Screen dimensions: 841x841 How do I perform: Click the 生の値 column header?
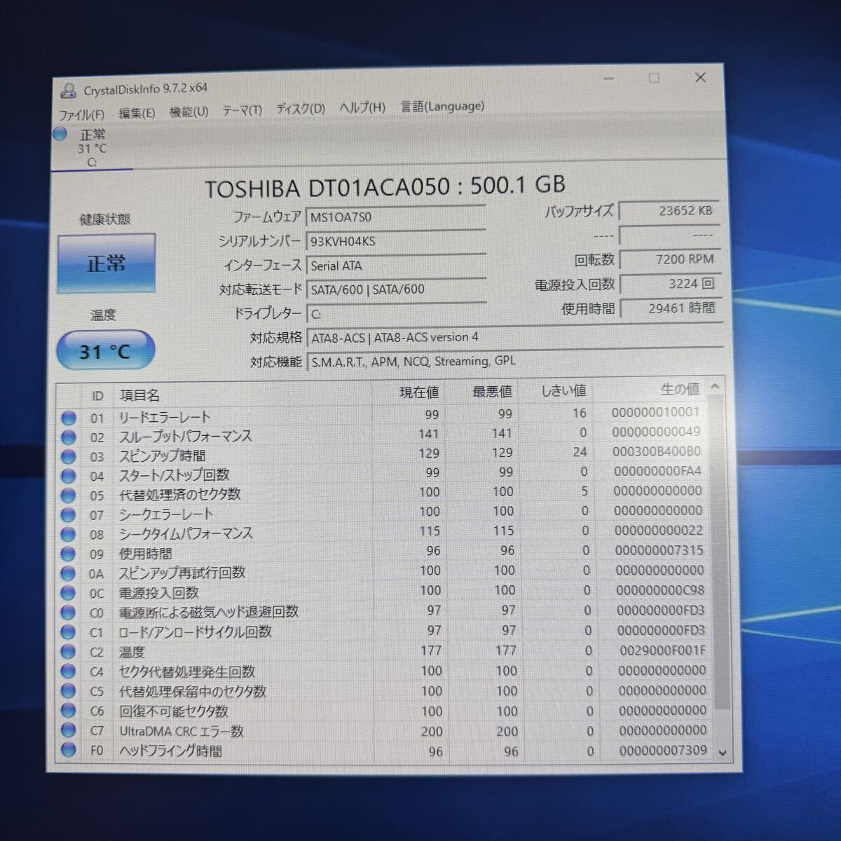(680, 389)
